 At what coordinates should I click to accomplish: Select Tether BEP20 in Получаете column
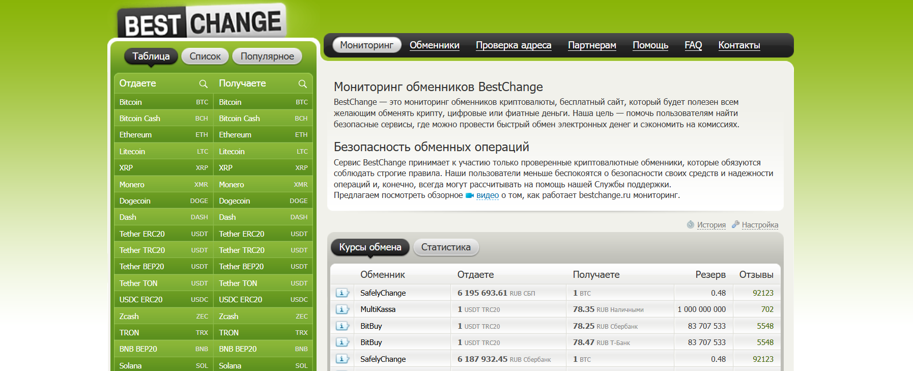263,267
